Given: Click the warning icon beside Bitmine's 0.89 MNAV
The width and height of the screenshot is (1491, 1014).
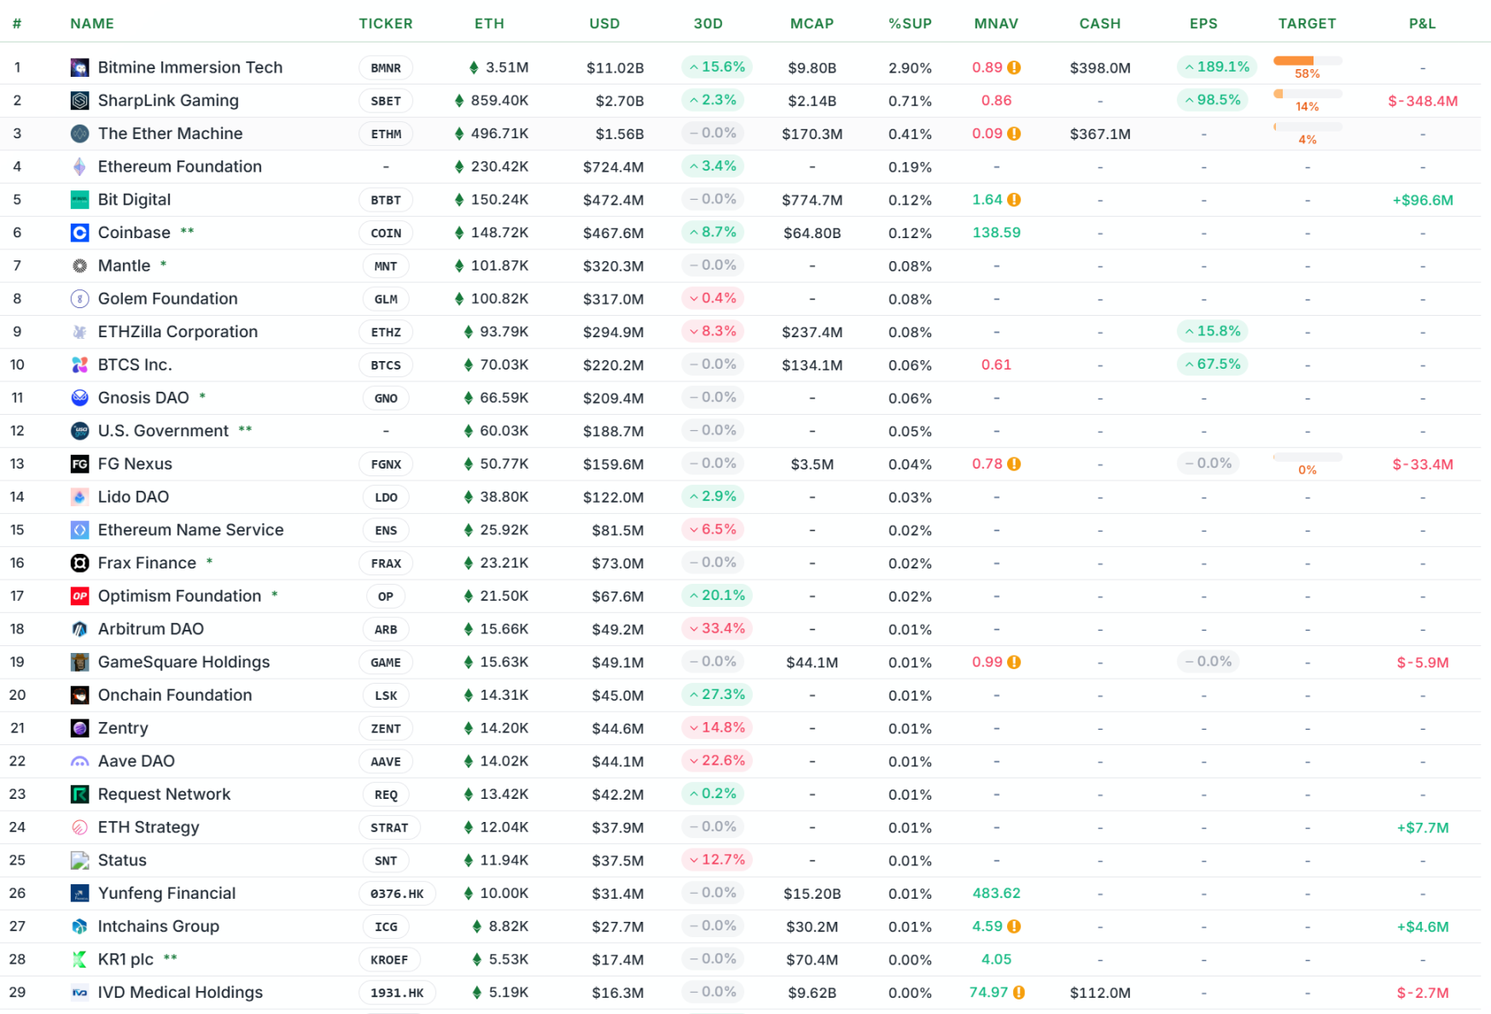Looking at the screenshot, I should coord(1013,67).
